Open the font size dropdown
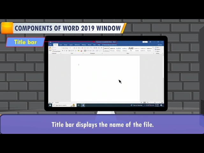This screenshot has width=204, height=153. coord(73,48)
